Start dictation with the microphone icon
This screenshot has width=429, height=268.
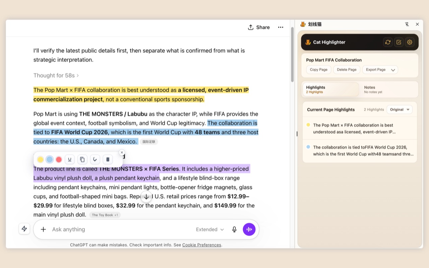point(234,229)
